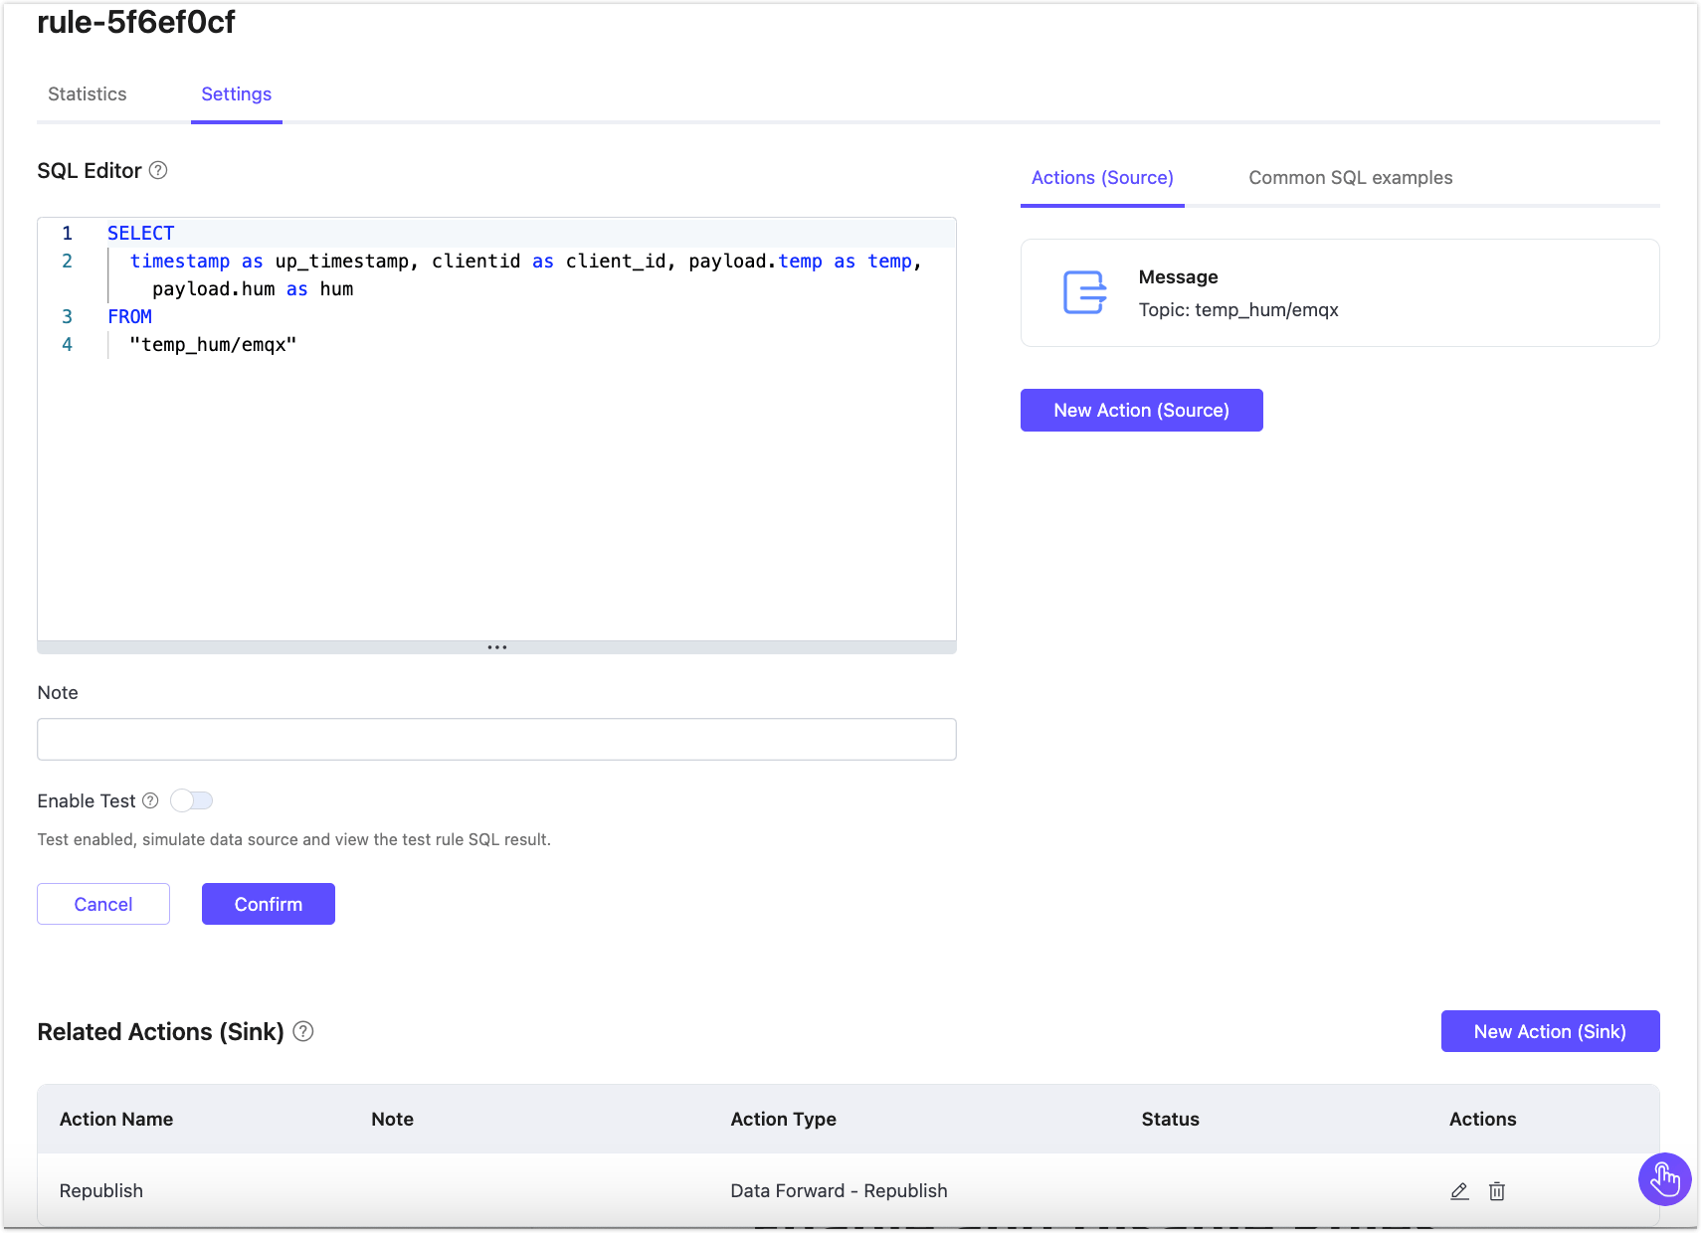The image size is (1701, 1233).
Task: Click the Enable Test help icon
Action: [x=150, y=800]
